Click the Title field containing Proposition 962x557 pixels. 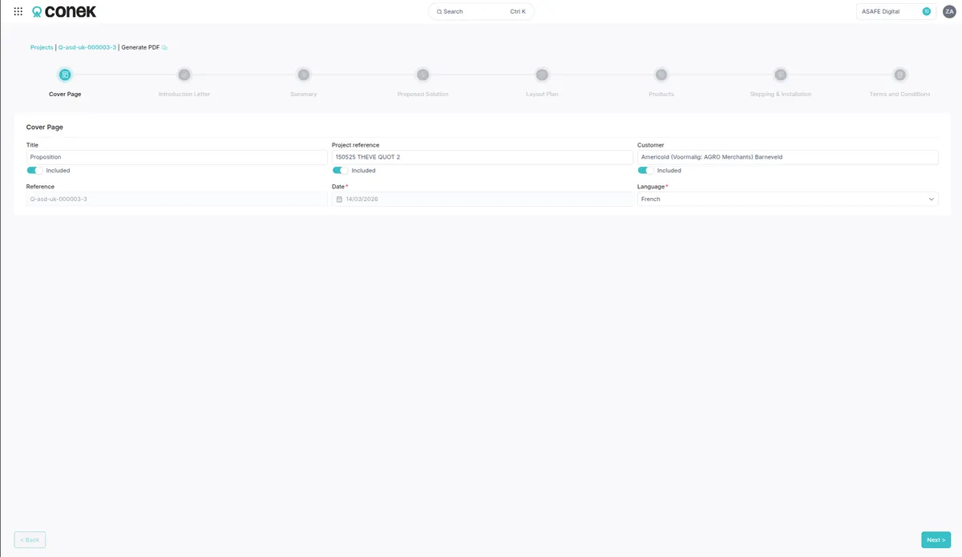tap(176, 157)
